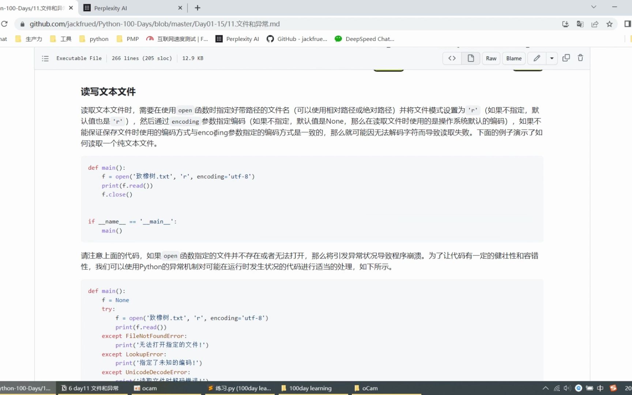Image resolution: width=632 pixels, height=395 pixels.
Task: Switch to the Perplexity AI tab
Action: (x=110, y=8)
